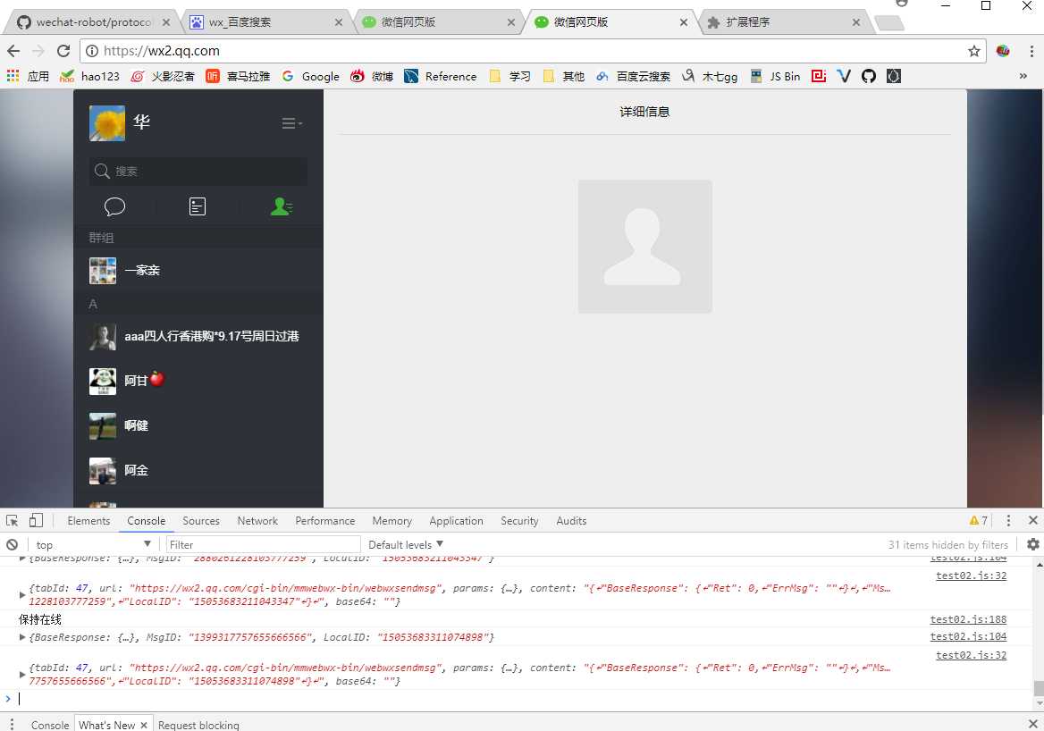Expand the Default levels dropdown

pos(406,544)
